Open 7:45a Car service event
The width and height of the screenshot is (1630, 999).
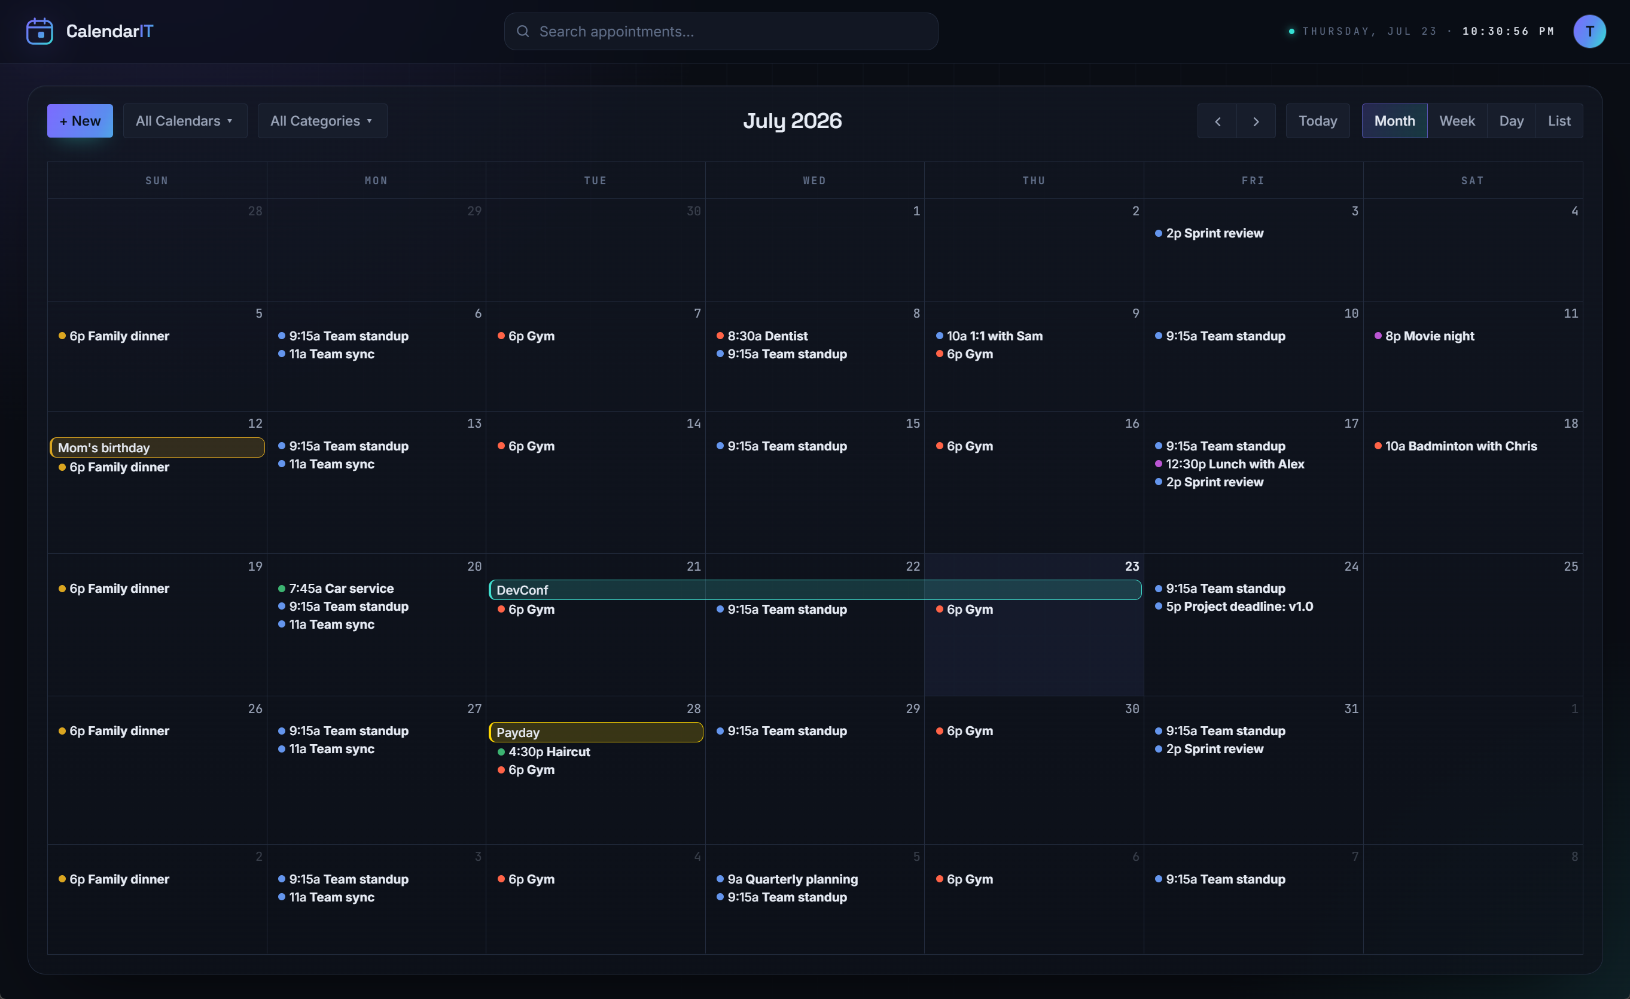(x=336, y=588)
